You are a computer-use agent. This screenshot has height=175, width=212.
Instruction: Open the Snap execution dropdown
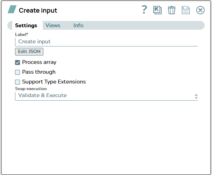tap(106, 96)
